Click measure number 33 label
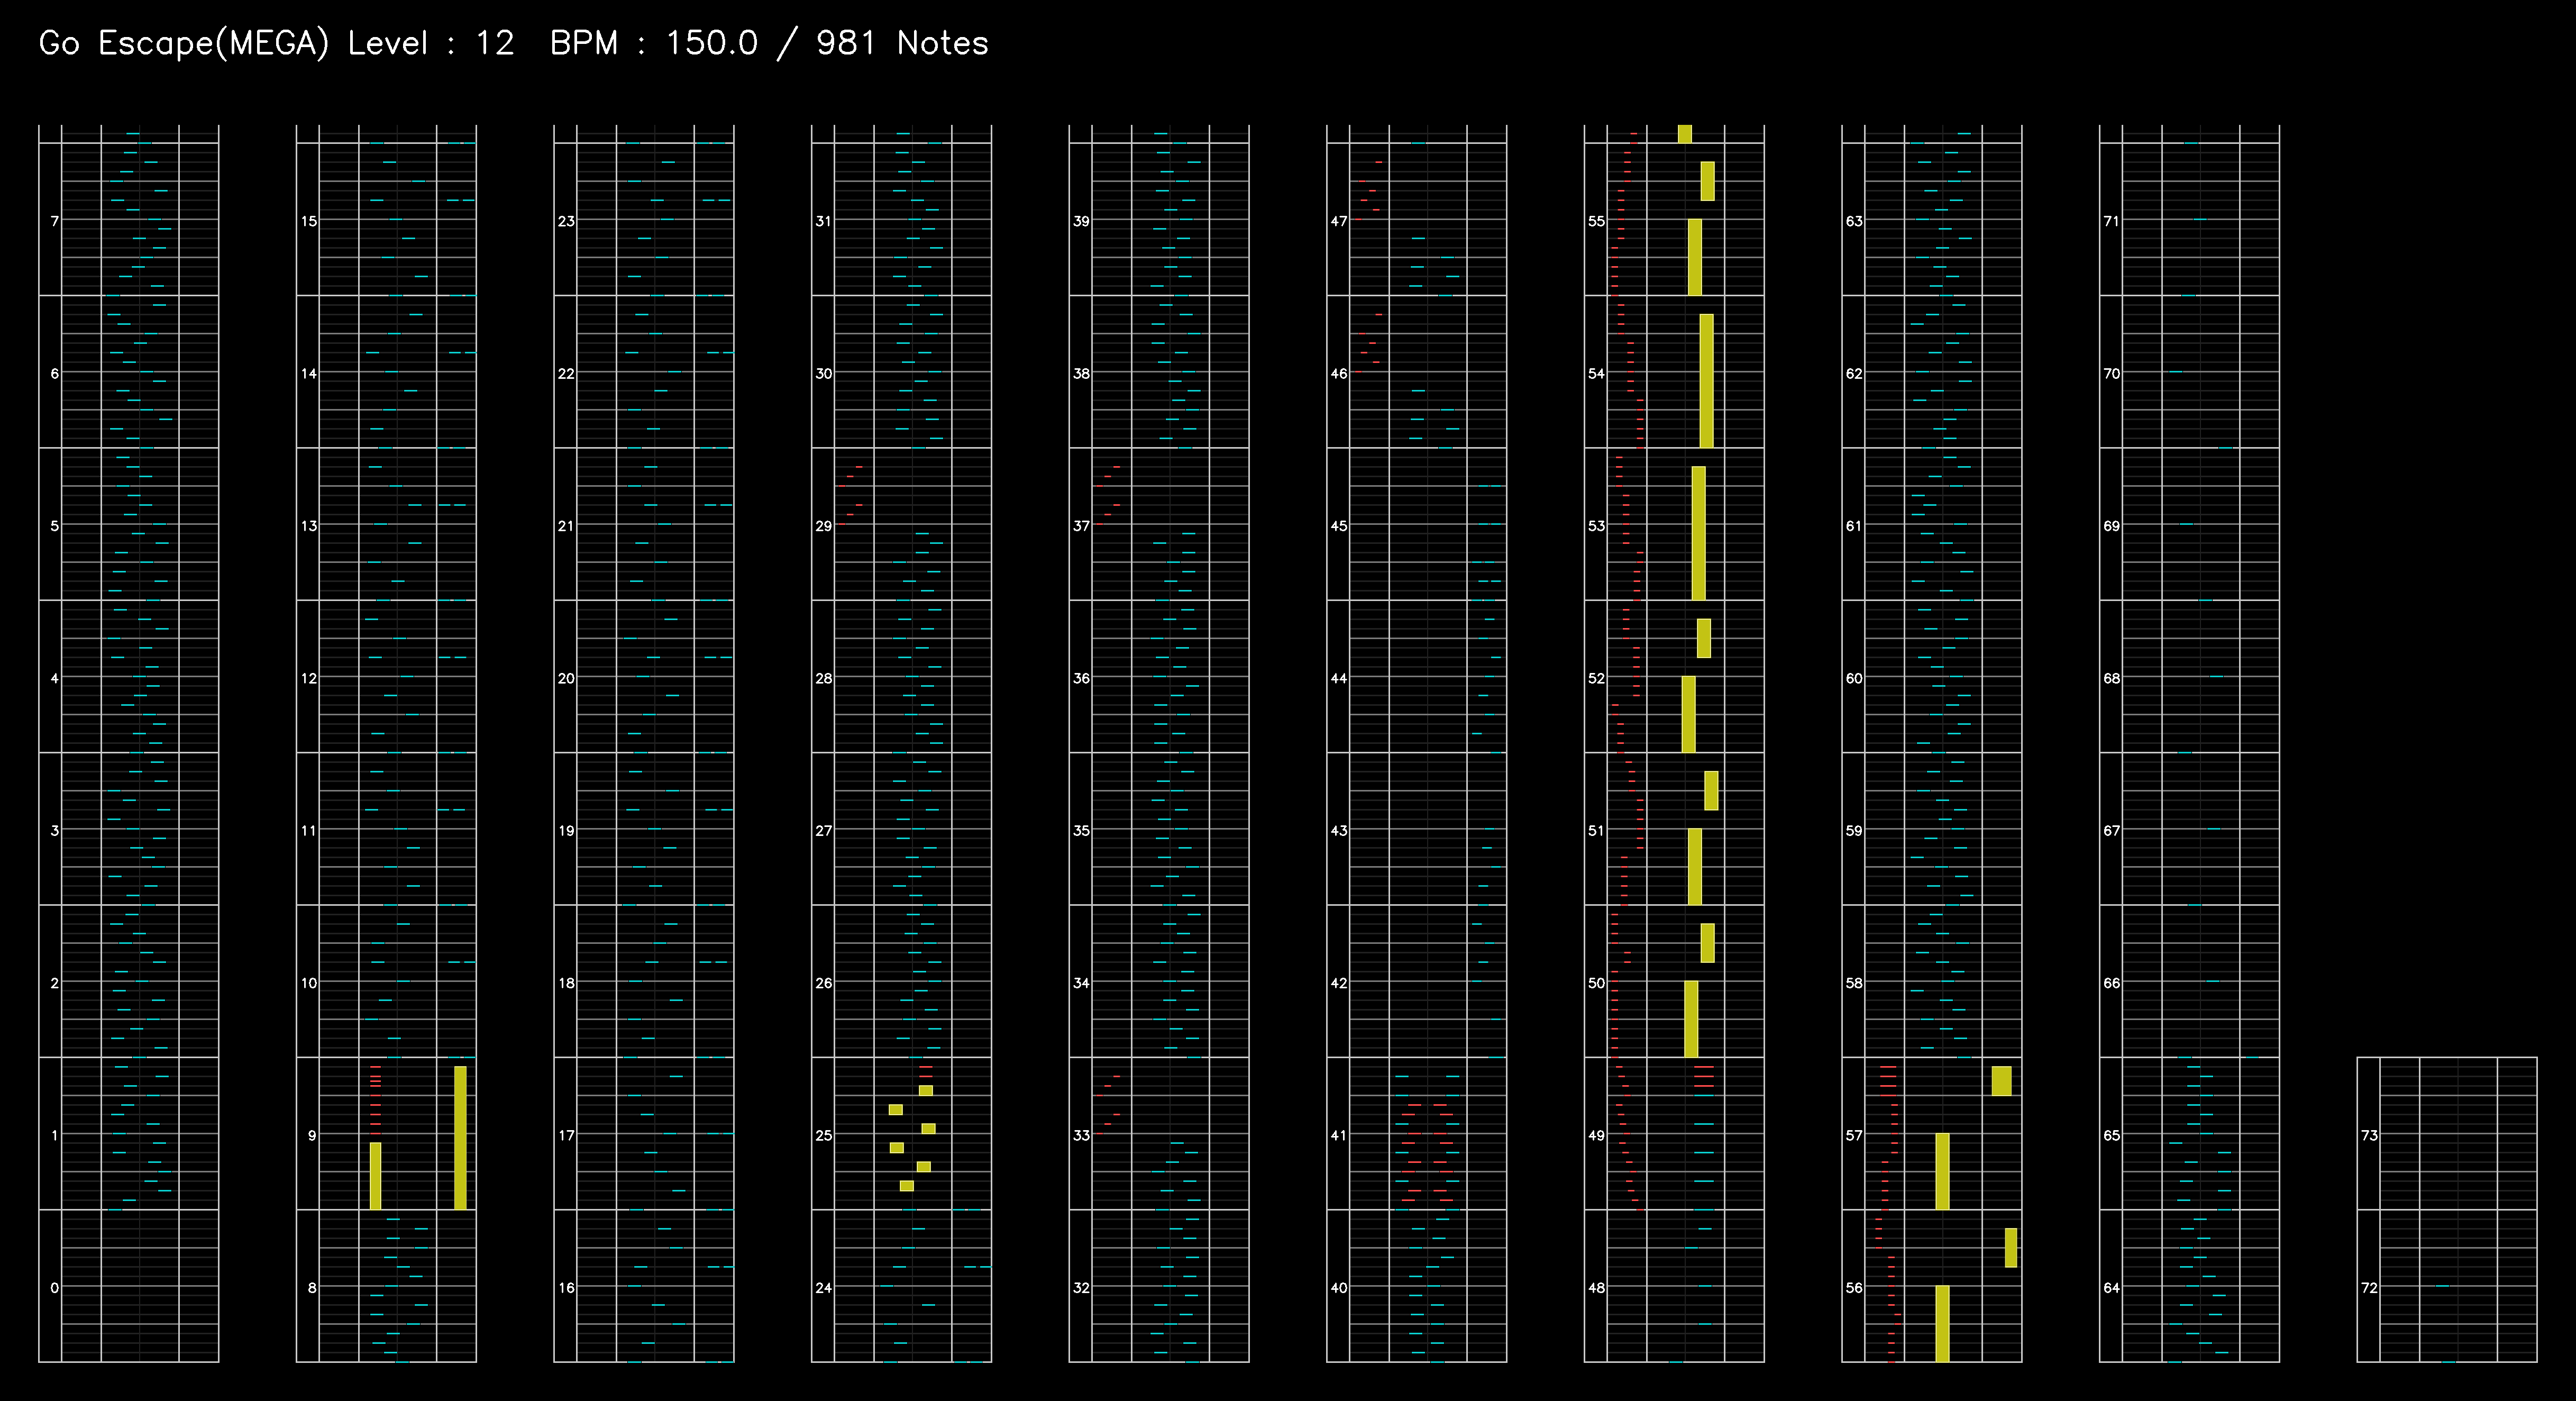This screenshot has height=1401, width=2576. (1081, 1135)
